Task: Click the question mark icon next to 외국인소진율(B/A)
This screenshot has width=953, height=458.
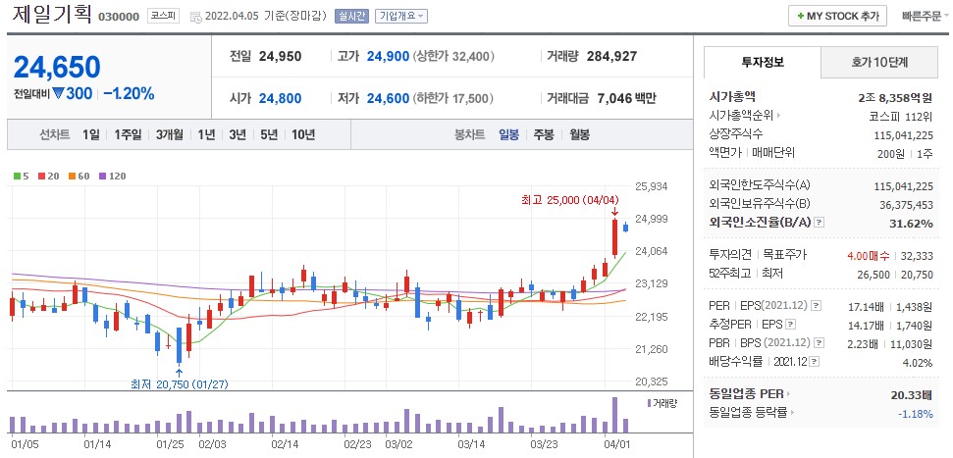Action: 819,223
